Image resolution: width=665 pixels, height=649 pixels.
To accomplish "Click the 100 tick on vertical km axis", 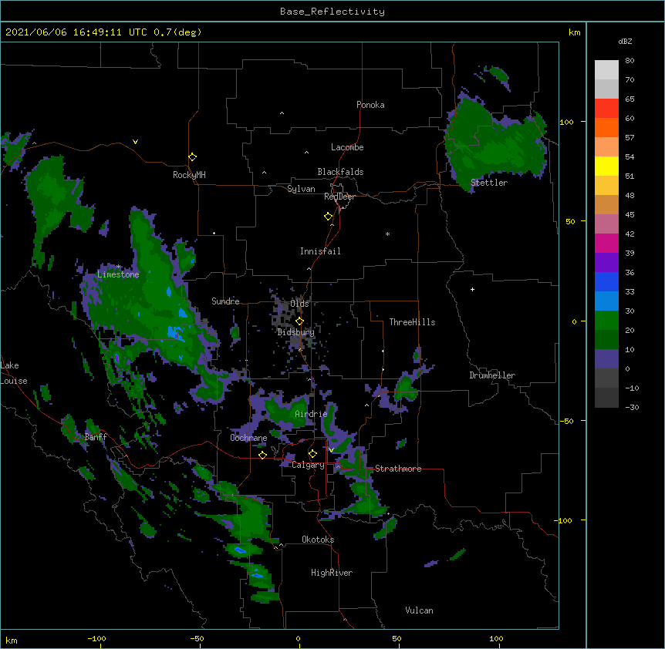I will [x=566, y=122].
